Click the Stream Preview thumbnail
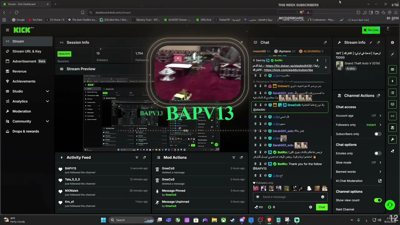The height and width of the screenshot is (225, 400). (152, 113)
